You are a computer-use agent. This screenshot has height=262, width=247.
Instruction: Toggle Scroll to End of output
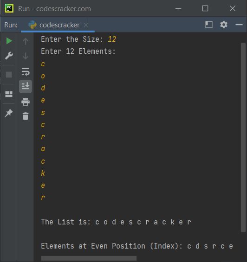click(x=26, y=86)
